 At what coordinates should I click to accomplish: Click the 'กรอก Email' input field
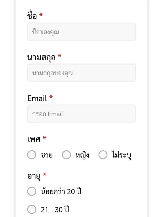81,114
